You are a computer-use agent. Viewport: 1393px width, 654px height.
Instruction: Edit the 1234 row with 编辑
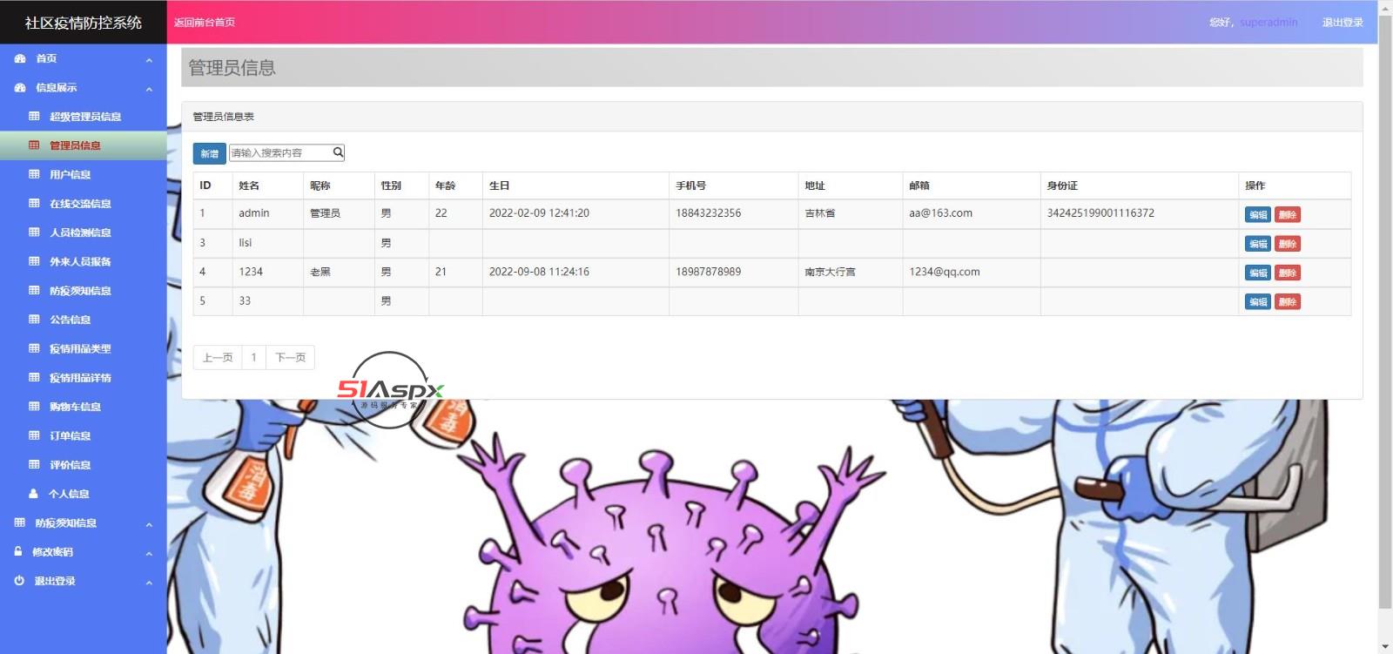(x=1258, y=273)
